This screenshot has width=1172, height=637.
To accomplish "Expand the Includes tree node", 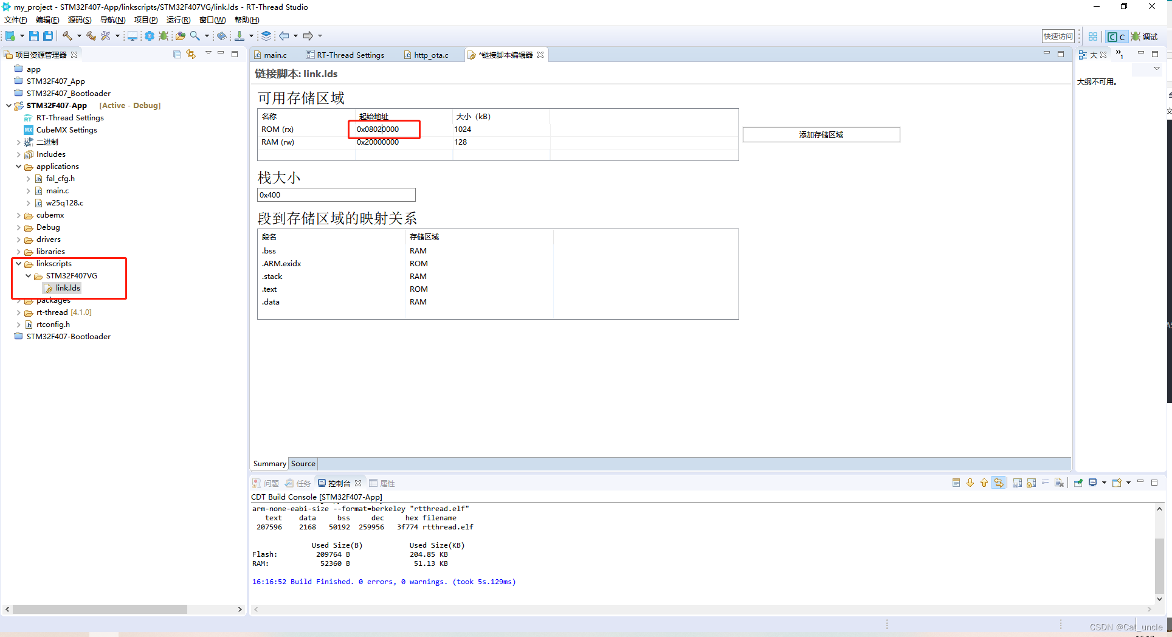I will [x=19, y=154].
